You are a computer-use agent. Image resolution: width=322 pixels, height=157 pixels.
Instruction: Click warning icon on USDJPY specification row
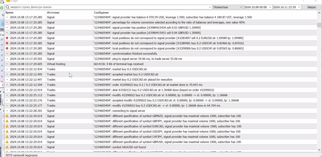coord(7,131)
